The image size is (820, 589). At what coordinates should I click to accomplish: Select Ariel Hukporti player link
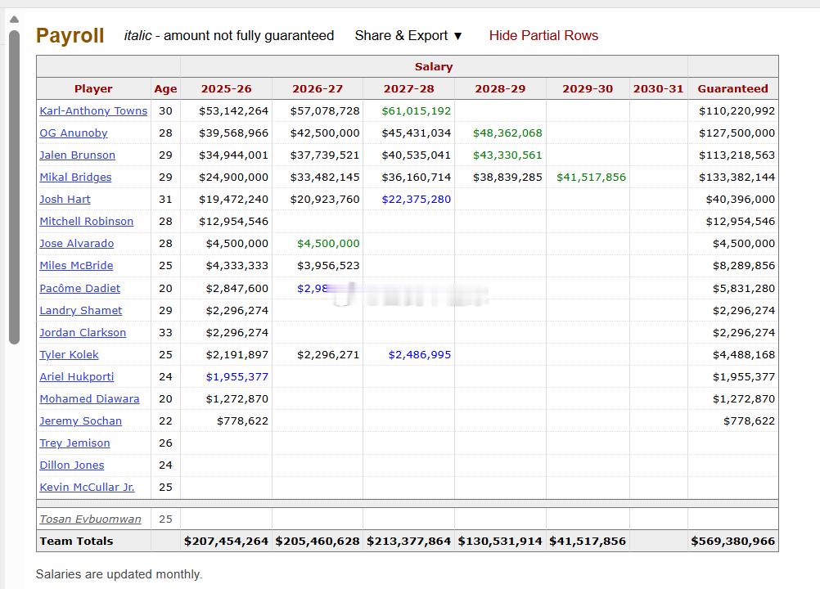tap(77, 376)
